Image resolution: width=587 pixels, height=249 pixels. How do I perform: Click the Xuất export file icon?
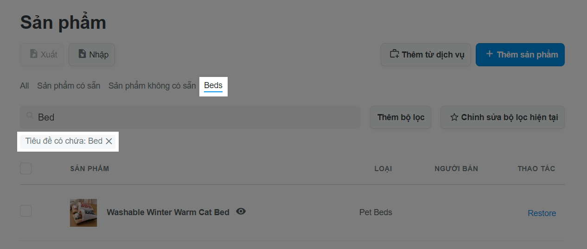point(33,54)
